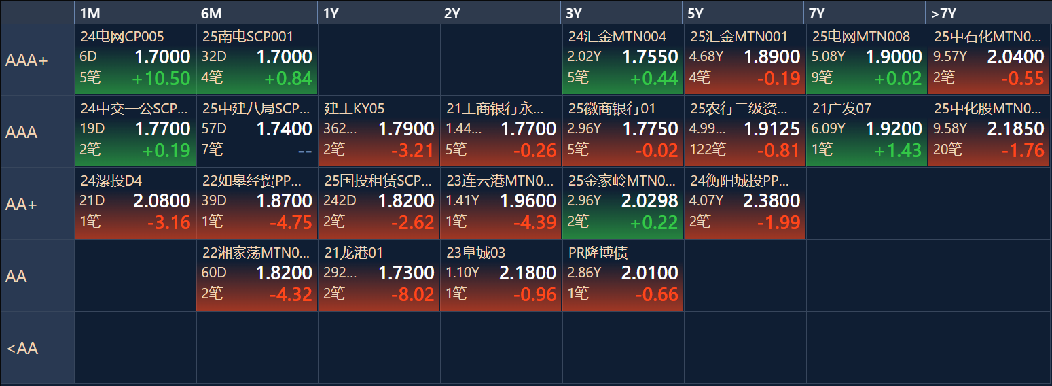Click the 25金家岭MTN bond tile
This screenshot has height=386, width=1052.
[623, 203]
